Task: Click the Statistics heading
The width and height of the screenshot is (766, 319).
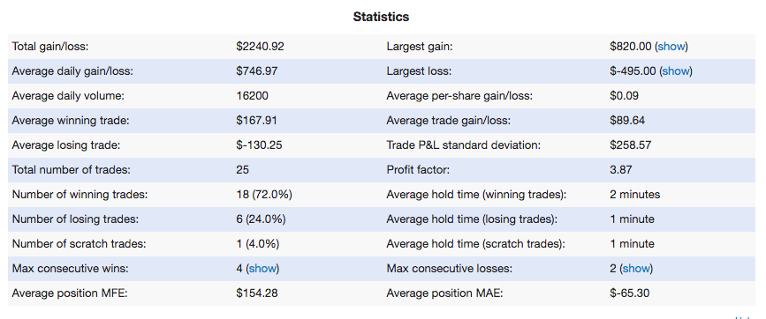Action: click(381, 17)
